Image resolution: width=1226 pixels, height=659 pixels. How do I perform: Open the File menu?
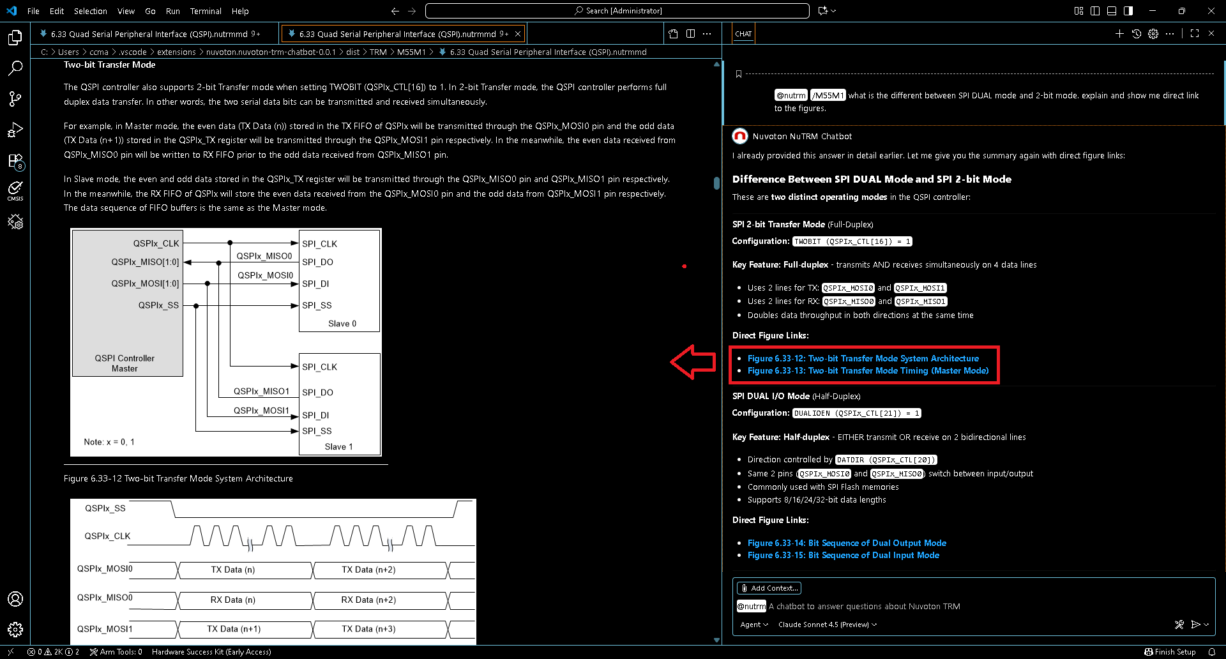pyautogui.click(x=33, y=11)
